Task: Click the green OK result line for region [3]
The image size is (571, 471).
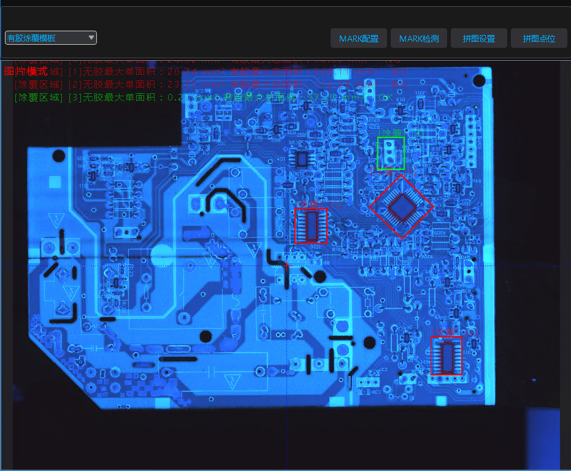Action: 202,98
